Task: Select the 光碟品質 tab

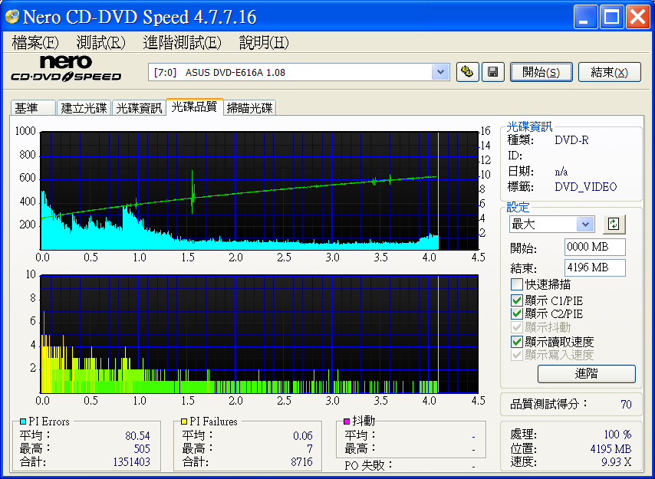Action: tap(194, 107)
